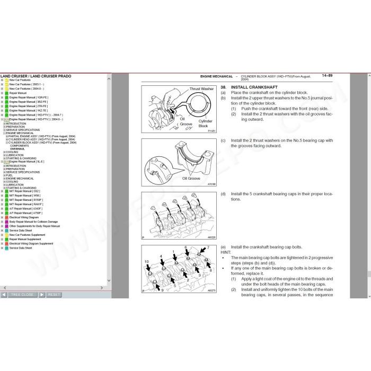
Task: Click green book icon for Engine Repair Manual 3RZ-FE
Action: (6, 102)
